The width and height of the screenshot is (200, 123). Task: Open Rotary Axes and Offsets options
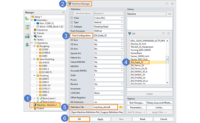160,103
